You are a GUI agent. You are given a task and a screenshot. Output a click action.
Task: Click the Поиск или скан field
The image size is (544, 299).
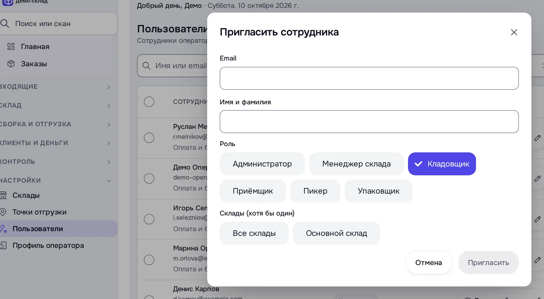[59, 24]
